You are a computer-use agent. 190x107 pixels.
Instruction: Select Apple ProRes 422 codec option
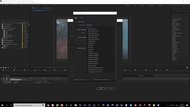[92, 29]
